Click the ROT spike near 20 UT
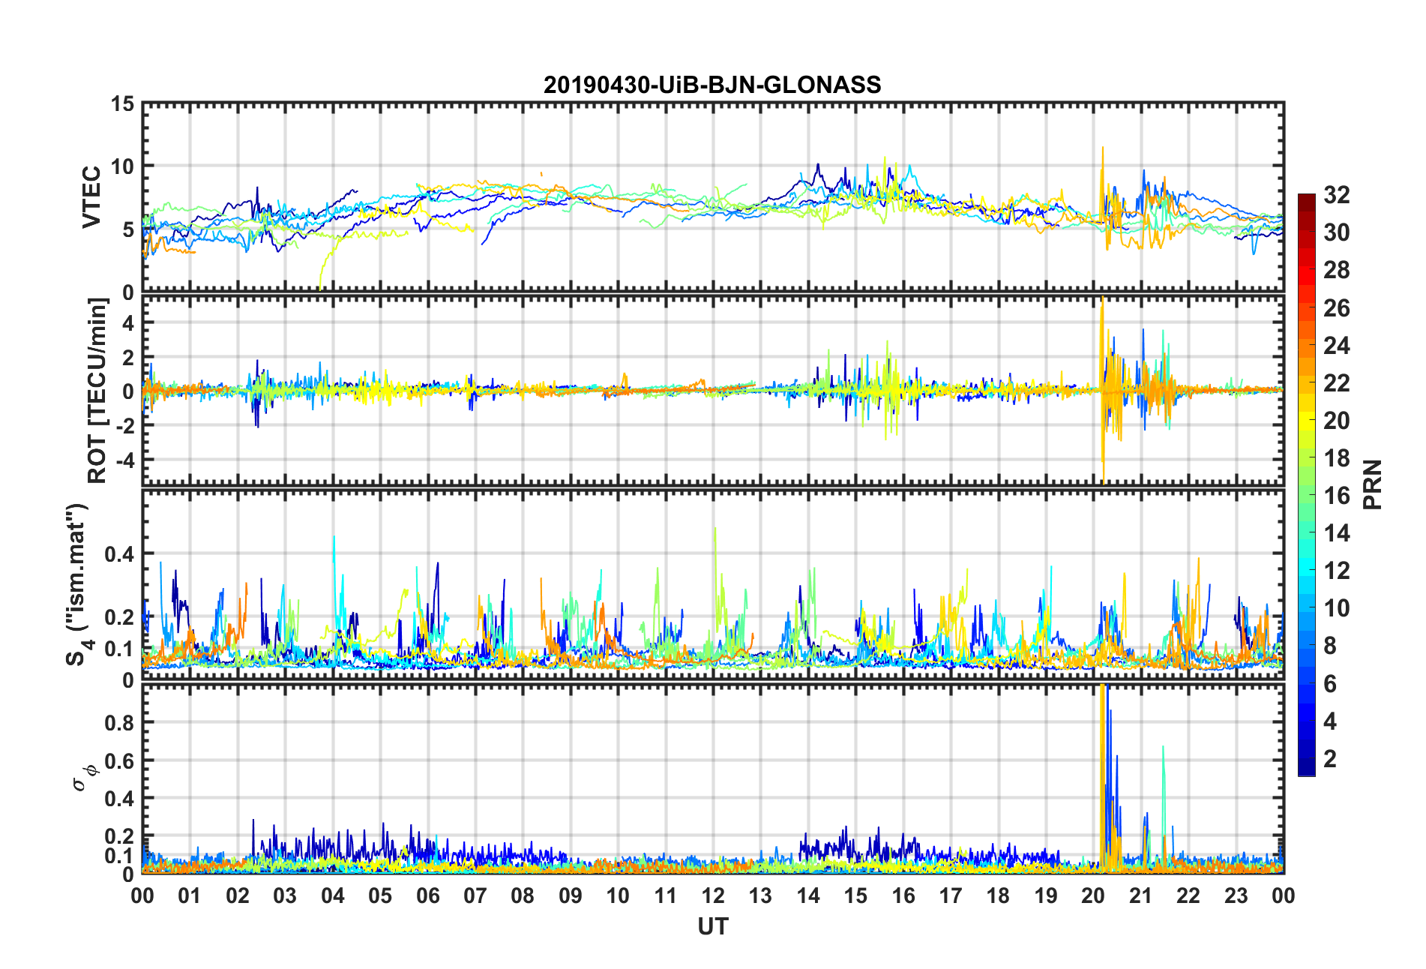The height and width of the screenshot is (969, 1426). tap(1103, 390)
